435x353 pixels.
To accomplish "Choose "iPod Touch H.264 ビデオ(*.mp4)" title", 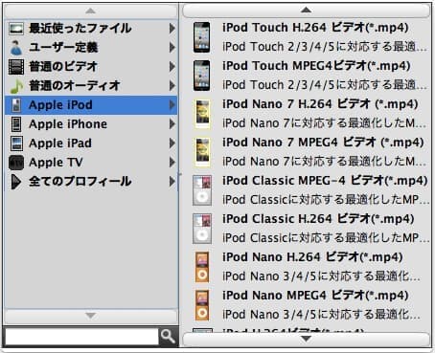I will (x=315, y=28).
